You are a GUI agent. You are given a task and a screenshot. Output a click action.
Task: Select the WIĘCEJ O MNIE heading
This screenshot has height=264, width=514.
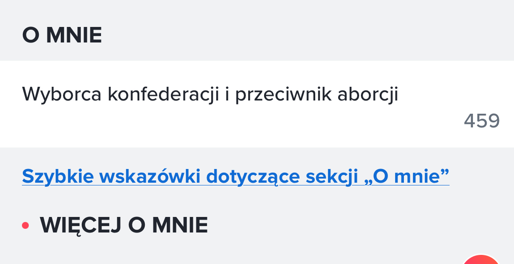click(x=124, y=225)
